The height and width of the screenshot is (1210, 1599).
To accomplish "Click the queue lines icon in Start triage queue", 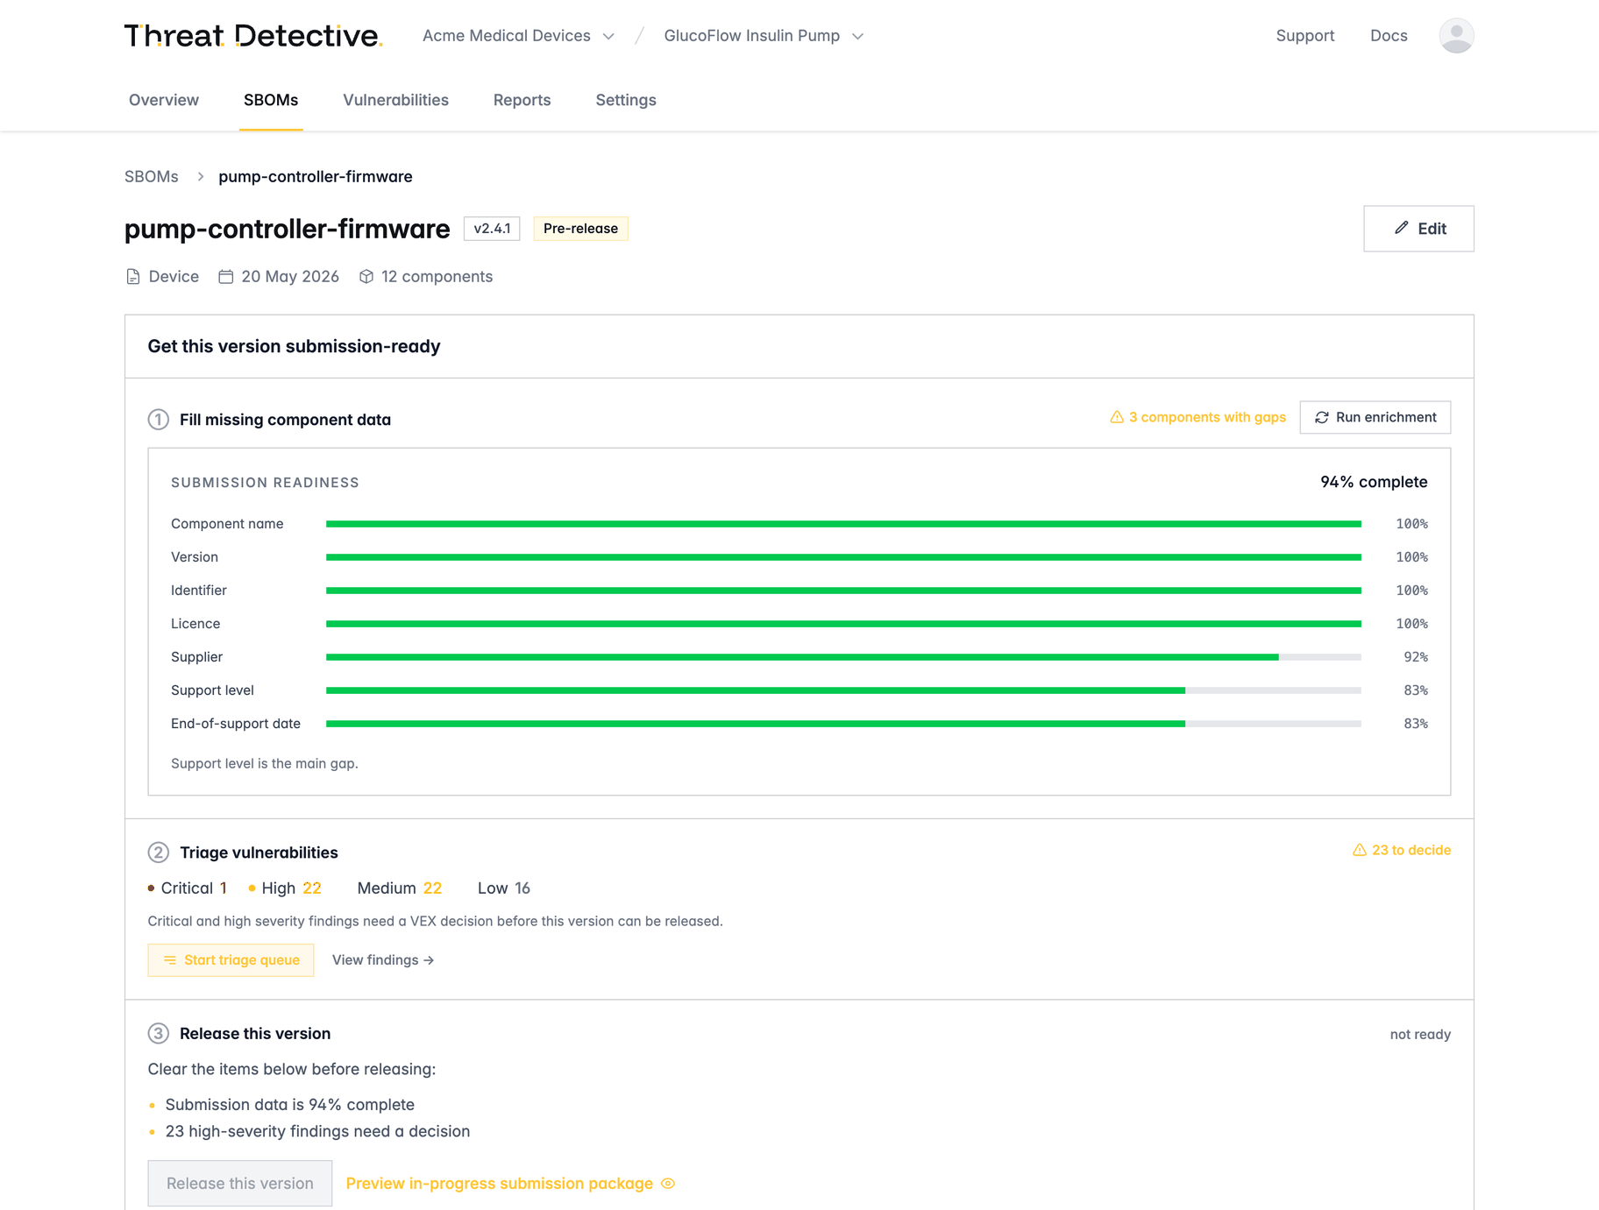I will click(170, 960).
